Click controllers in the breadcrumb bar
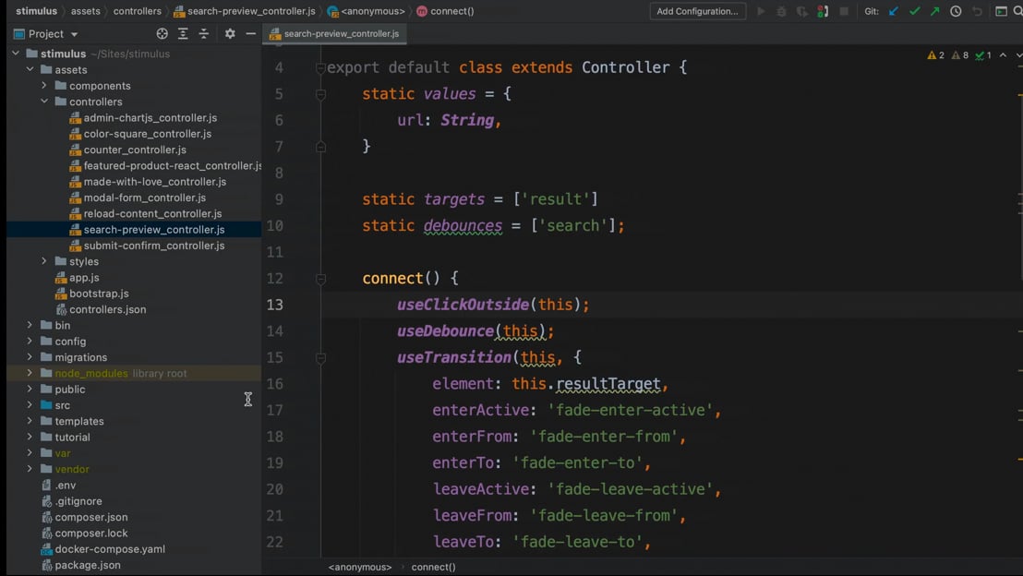This screenshot has width=1023, height=576. [137, 11]
